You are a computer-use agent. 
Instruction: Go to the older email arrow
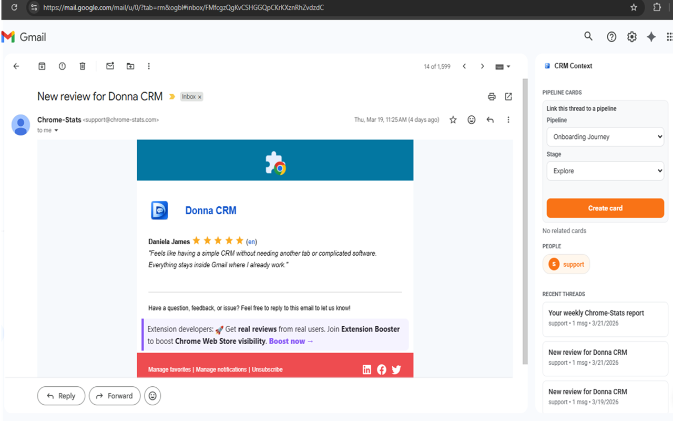(482, 66)
